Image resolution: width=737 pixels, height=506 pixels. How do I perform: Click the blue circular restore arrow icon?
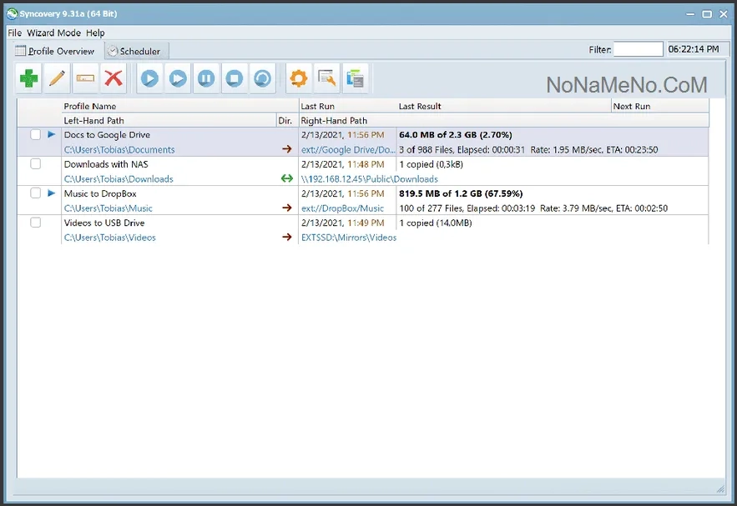[x=262, y=78]
